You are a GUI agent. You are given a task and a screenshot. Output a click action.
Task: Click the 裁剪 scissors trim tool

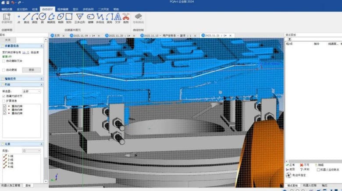tap(126, 17)
